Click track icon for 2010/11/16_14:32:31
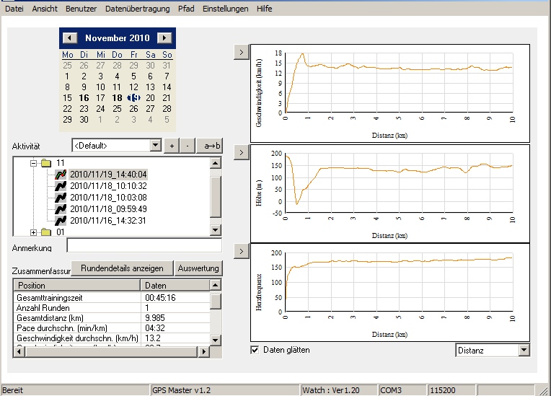This screenshot has height=396, width=551. tap(61, 220)
